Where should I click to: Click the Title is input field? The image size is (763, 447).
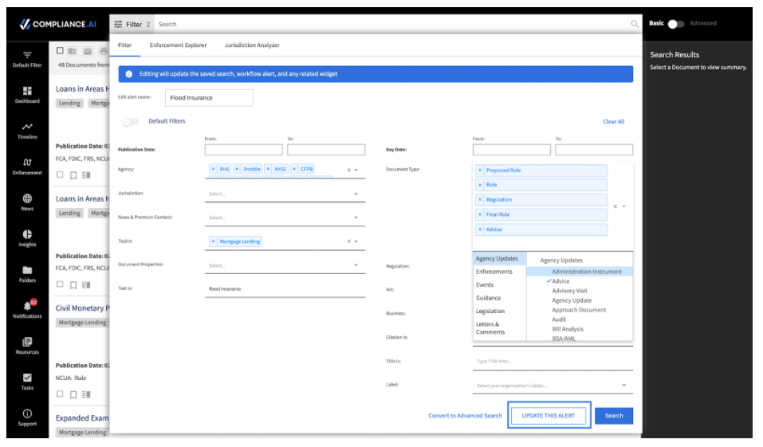(553, 362)
